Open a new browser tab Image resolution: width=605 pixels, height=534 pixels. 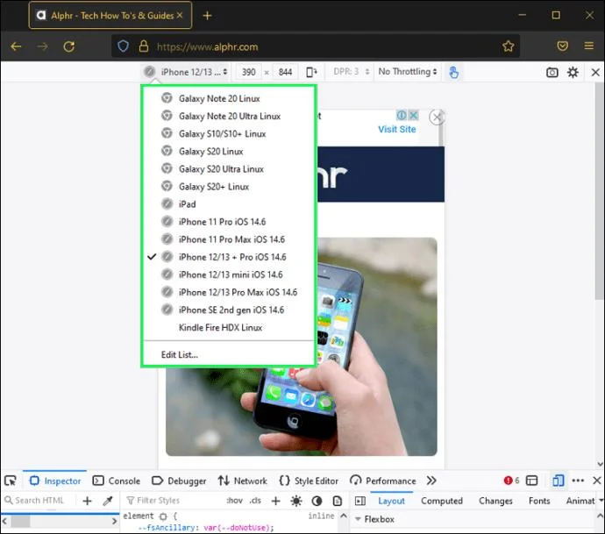(207, 16)
